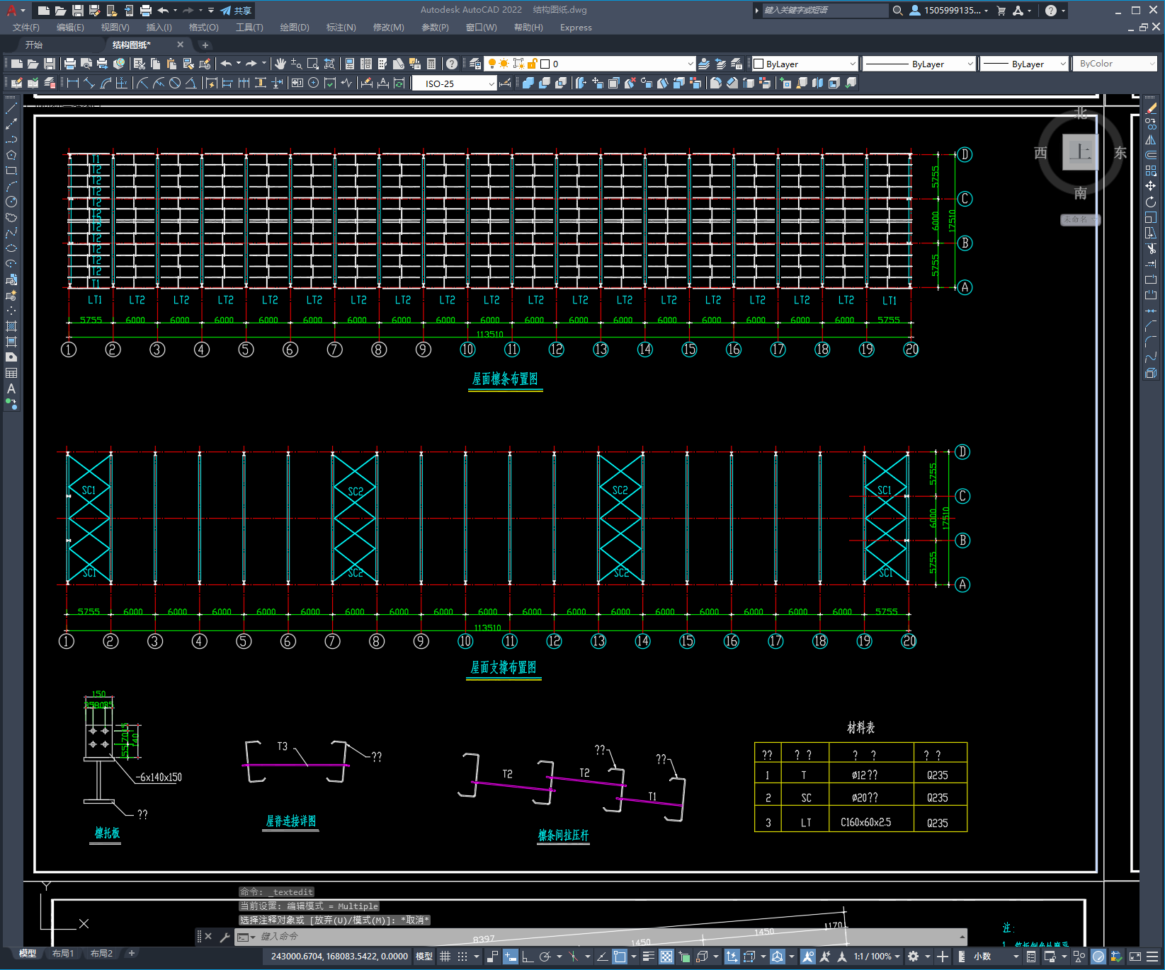Toggle annotation visibility icon in status bar
Viewport: 1165px width, 970px height.
(x=808, y=957)
